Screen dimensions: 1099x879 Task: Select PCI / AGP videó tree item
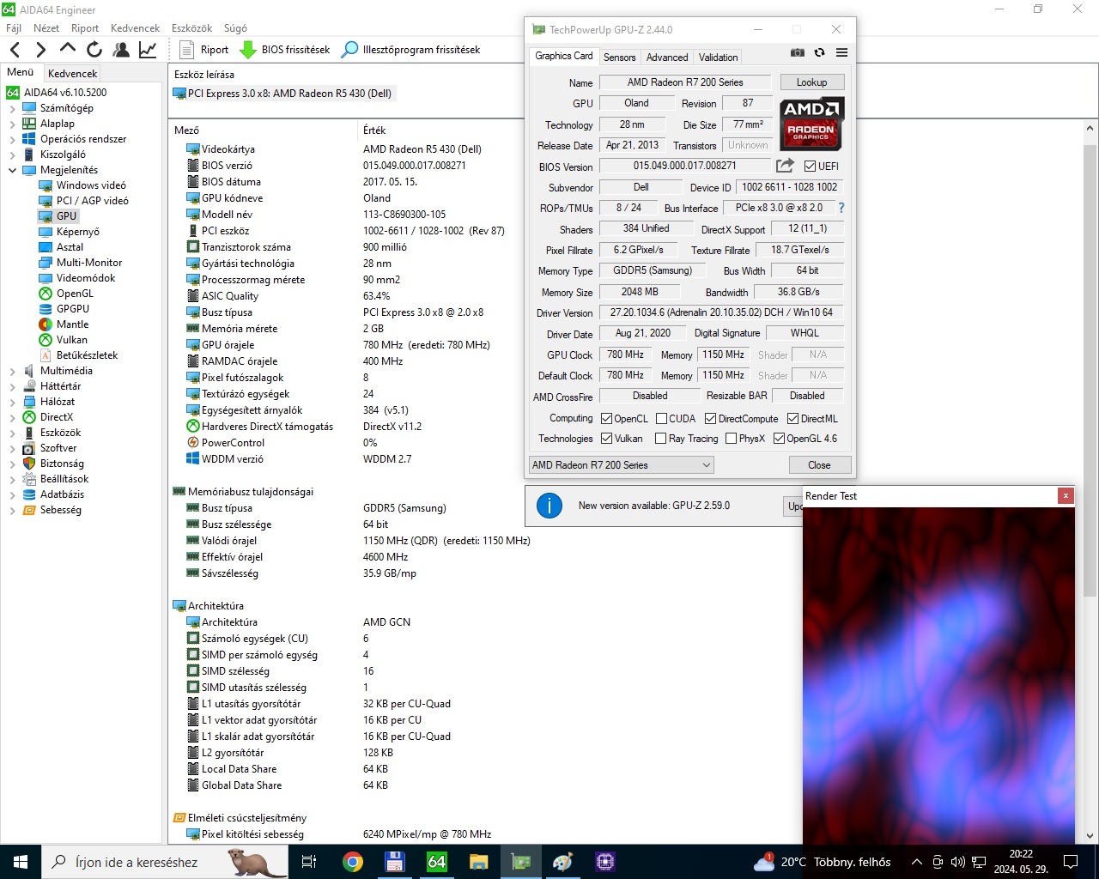92,201
